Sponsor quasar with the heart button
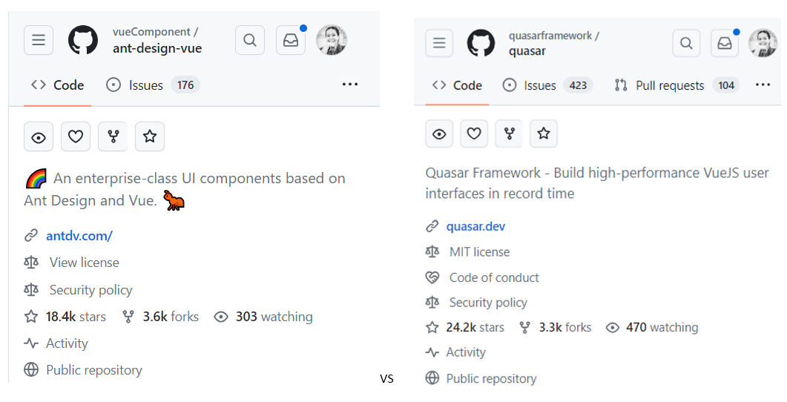 (x=474, y=134)
